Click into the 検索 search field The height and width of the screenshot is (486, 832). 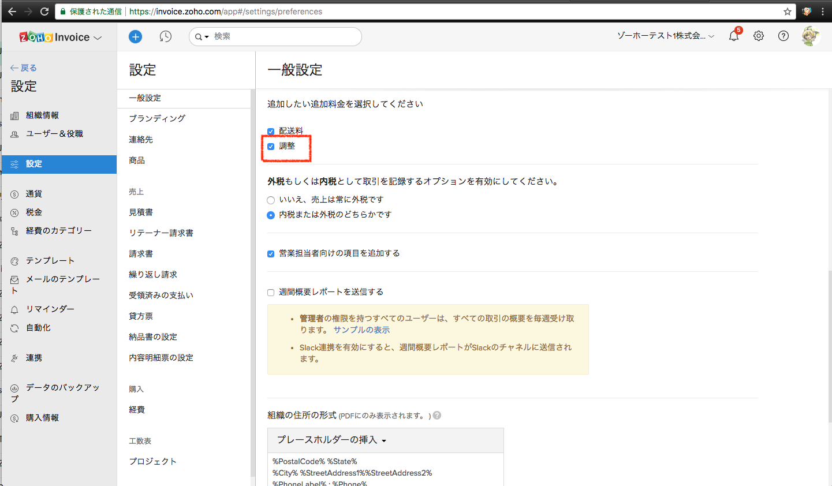(283, 36)
